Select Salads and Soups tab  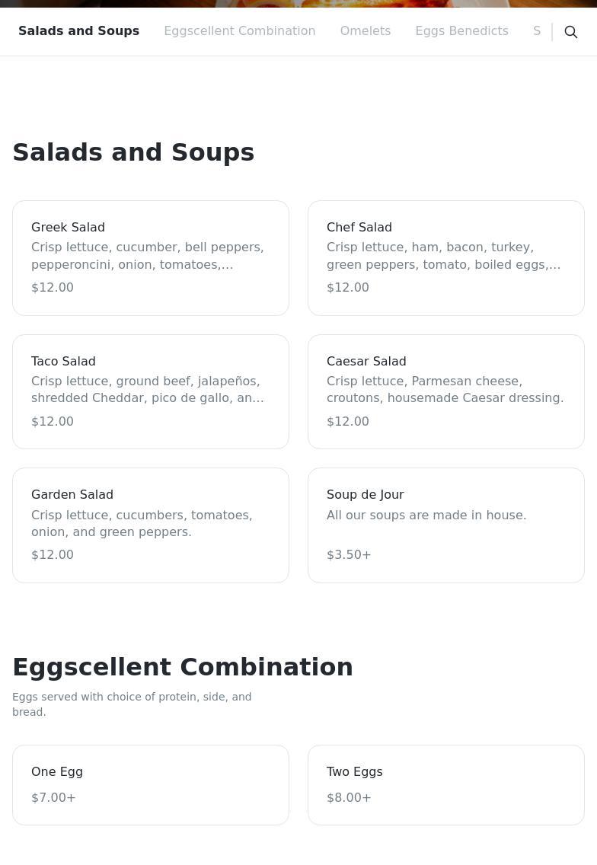tap(78, 31)
